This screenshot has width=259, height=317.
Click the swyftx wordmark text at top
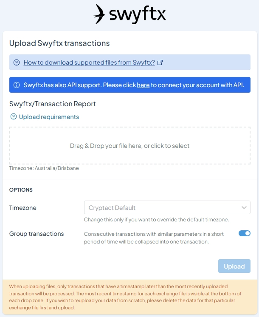(x=138, y=14)
